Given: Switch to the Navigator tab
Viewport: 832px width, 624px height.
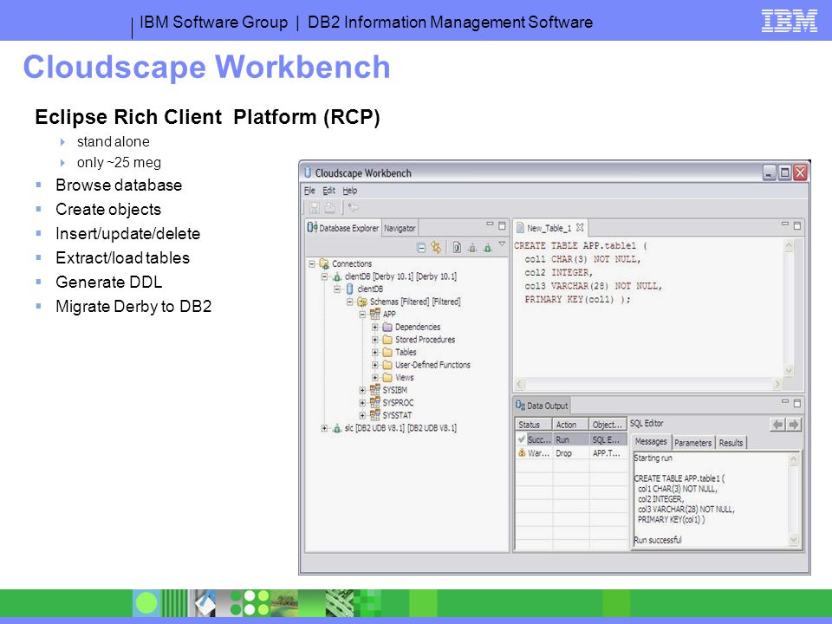Looking at the screenshot, I should [400, 228].
